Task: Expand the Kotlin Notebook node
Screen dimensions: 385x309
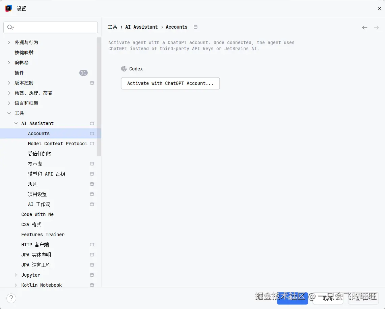Action: [x=16, y=285]
